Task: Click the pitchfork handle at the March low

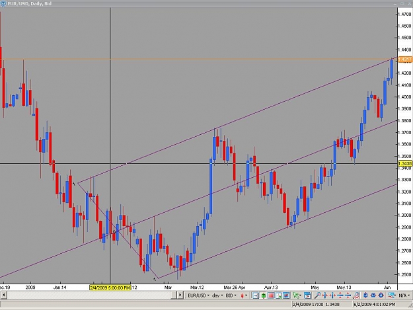Action: [158, 278]
